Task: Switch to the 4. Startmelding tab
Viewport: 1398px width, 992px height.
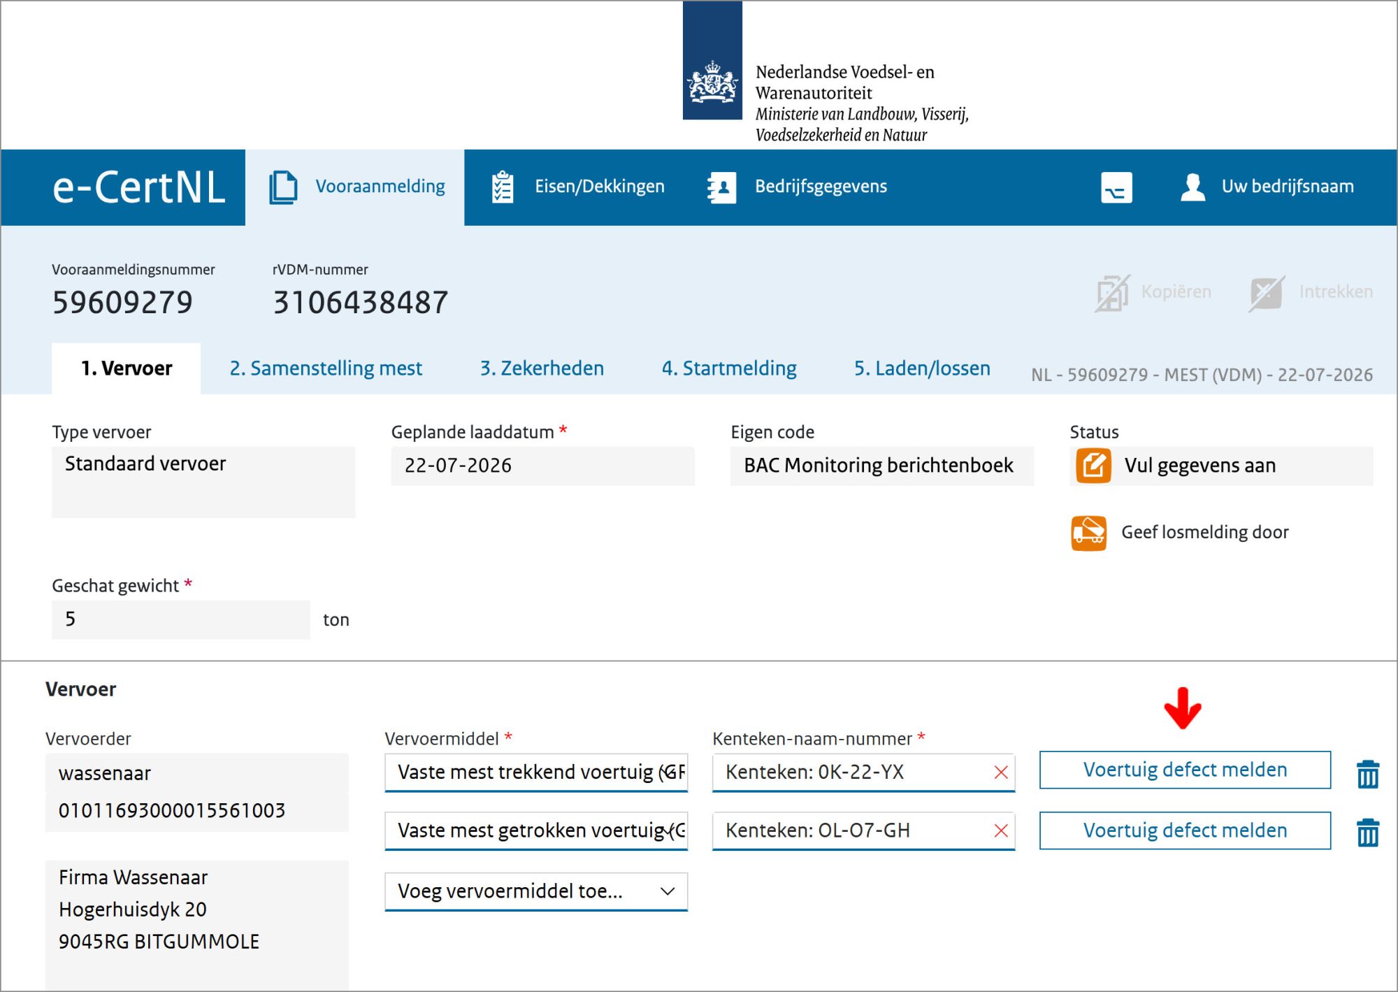Action: click(729, 368)
